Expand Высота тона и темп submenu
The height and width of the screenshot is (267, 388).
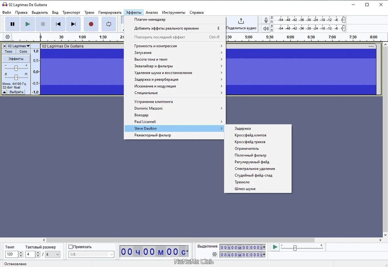pos(175,59)
